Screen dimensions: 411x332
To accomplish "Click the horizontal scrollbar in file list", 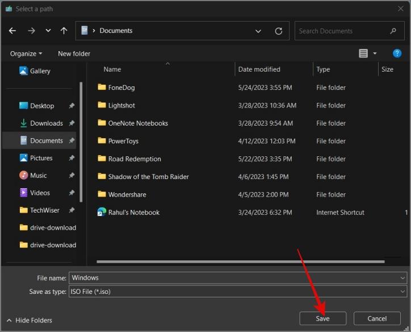I will pos(240,262).
